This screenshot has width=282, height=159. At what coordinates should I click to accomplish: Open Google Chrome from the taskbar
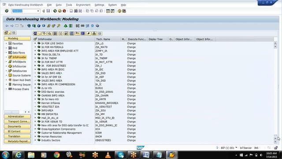click(57, 155)
